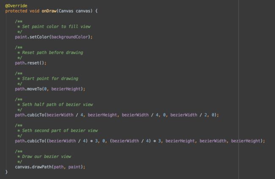
Task: Place cursor on onDraw method name
Action: coord(49,11)
